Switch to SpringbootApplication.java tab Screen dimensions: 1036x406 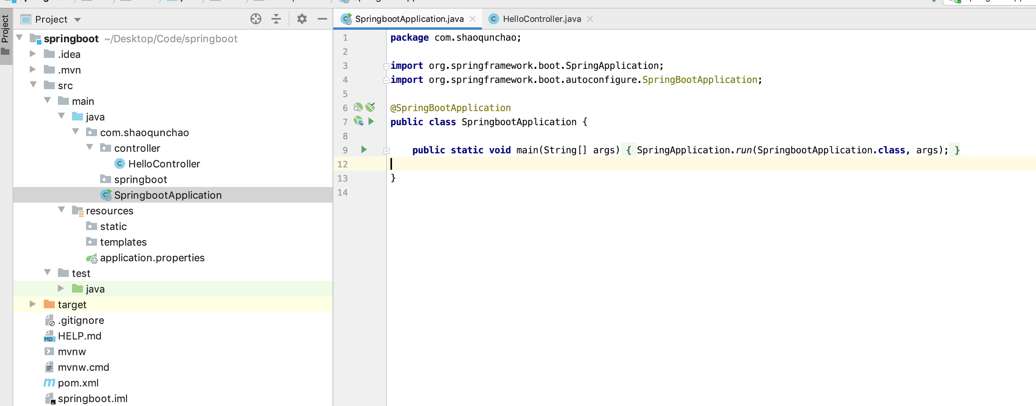[409, 19]
